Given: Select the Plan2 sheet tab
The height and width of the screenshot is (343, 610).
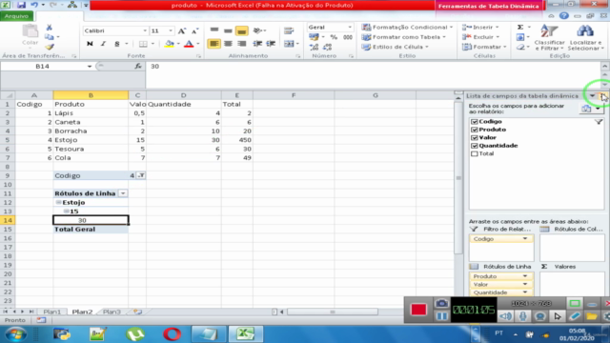Looking at the screenshot, I should click(82, 312).
